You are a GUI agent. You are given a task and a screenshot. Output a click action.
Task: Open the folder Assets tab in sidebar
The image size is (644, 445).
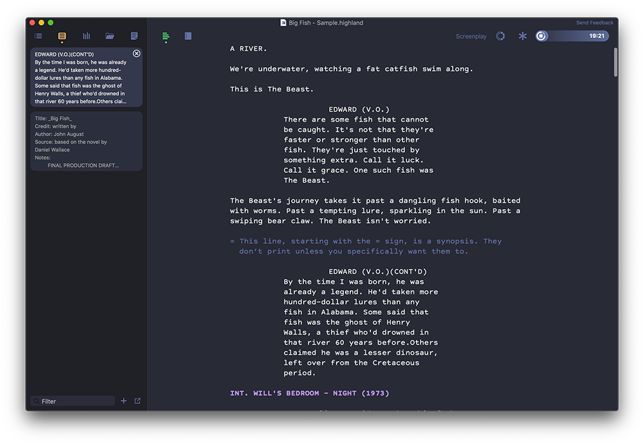point(110,36)
